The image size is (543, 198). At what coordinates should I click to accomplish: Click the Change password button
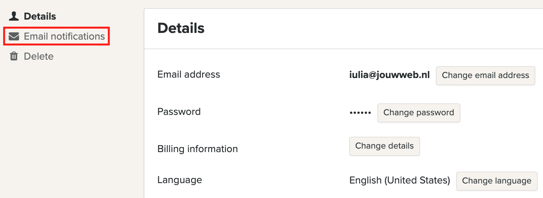pos(418,113)
